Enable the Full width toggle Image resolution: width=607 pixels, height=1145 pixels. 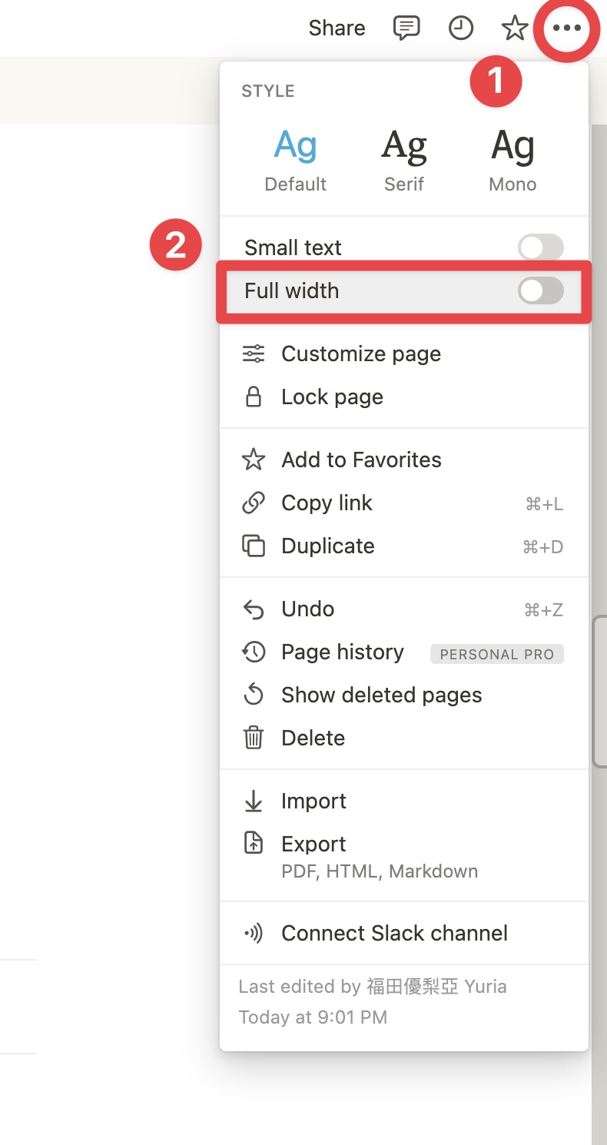tap(541, 290)
